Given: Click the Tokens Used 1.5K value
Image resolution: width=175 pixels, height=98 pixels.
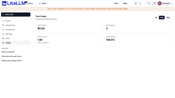Looking at the screenshot, I should [40, 40].
